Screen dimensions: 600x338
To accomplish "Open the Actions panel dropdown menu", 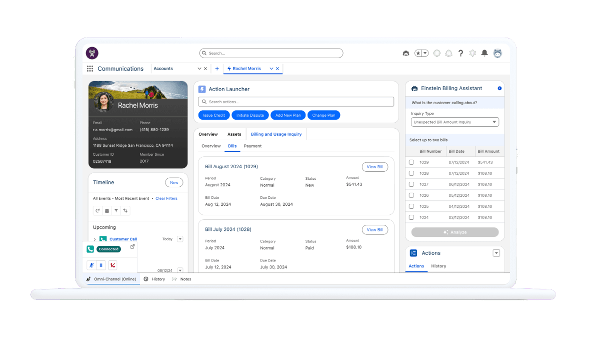I will tap(496, 253).
